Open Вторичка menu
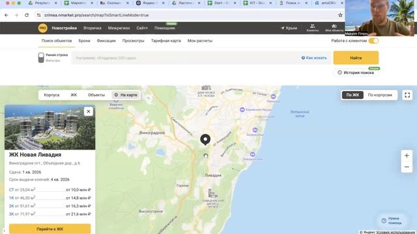Viewport: 417px width, 234px height. click(x=93, y=28)
